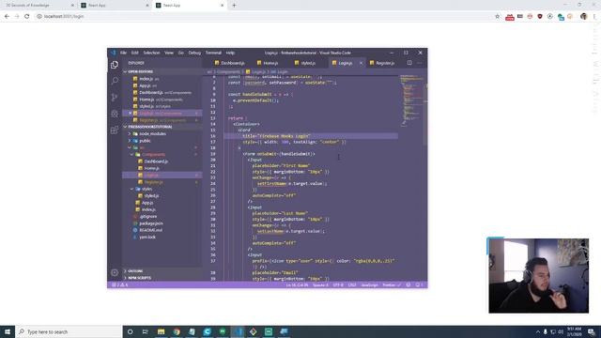Image resolution: width=601 pixels, height=338 pixels.
Task: Open a new Chrome tab
Action: pyautogui.click(x=234, y=6)
